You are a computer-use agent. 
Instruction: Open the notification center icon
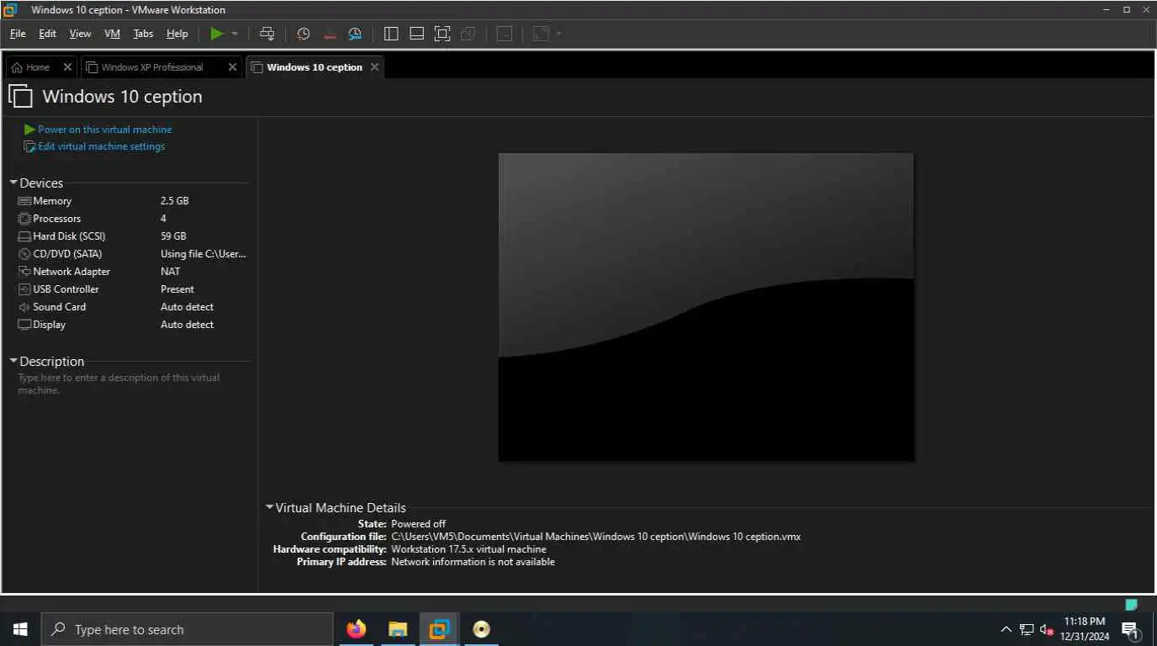coord(1130,629)
